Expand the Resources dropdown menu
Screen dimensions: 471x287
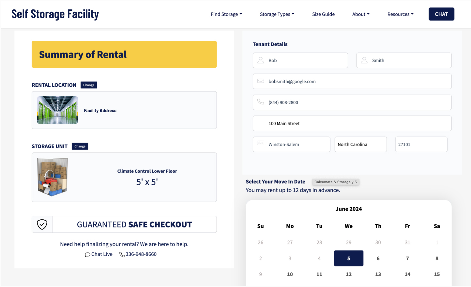click(400, 14)
